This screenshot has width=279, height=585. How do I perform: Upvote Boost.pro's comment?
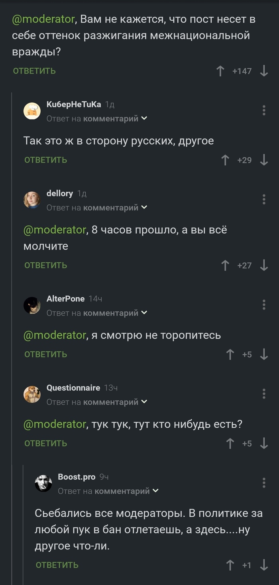pyautogui.click(x=230, y=565)
